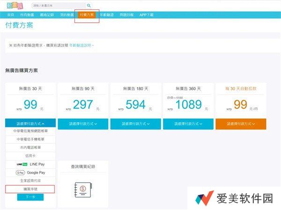Click the magnifier search icon

pos(89,6)
